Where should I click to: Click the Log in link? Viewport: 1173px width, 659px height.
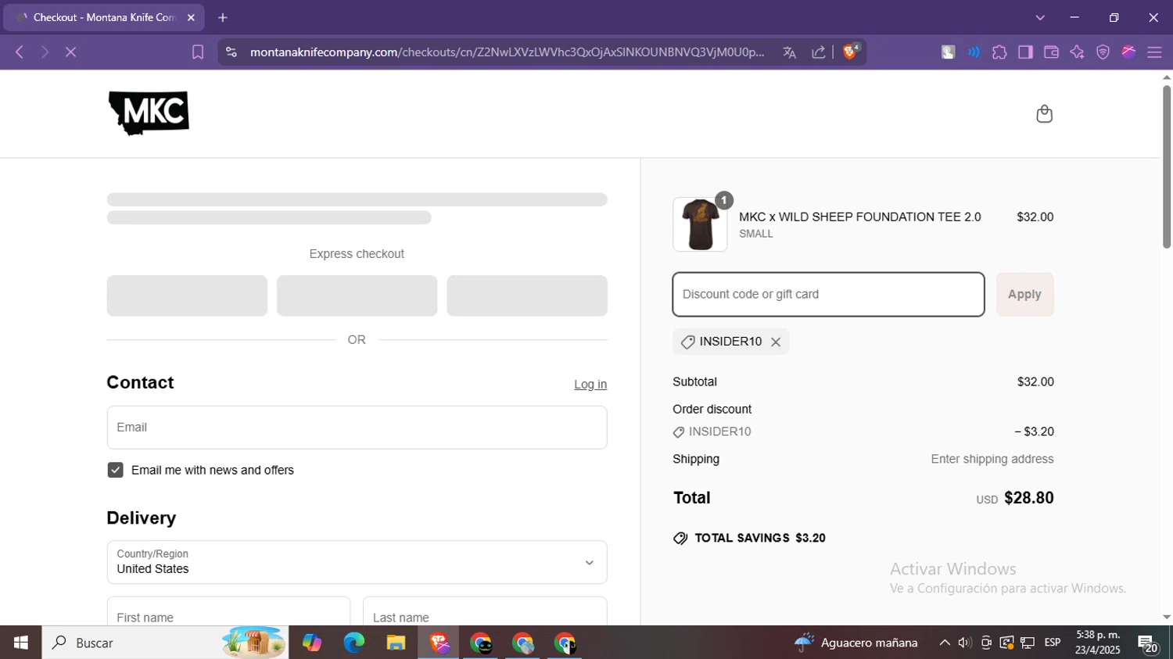pos(590,384)
